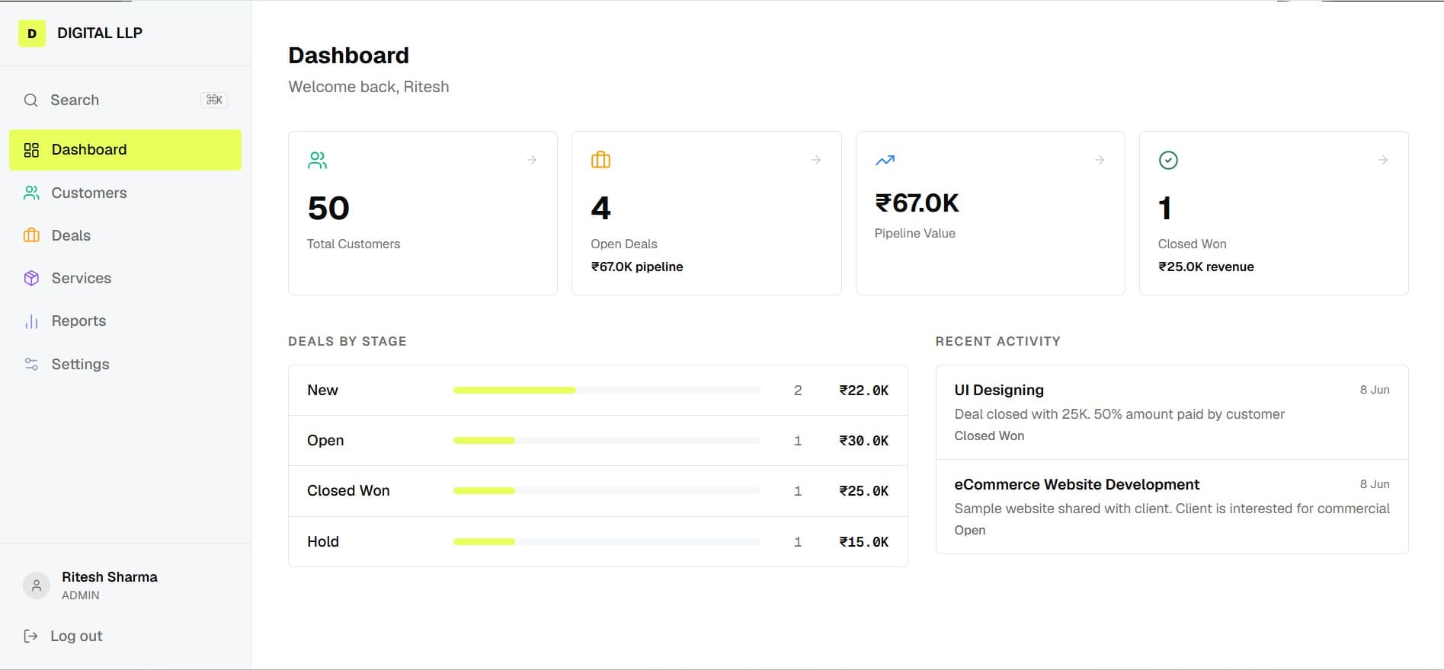The height and width of the screenshot is (670, 1444).
Task: Click the Closed Won status under UI Designing
Action: pyautogui.click(x=989, y=435)
